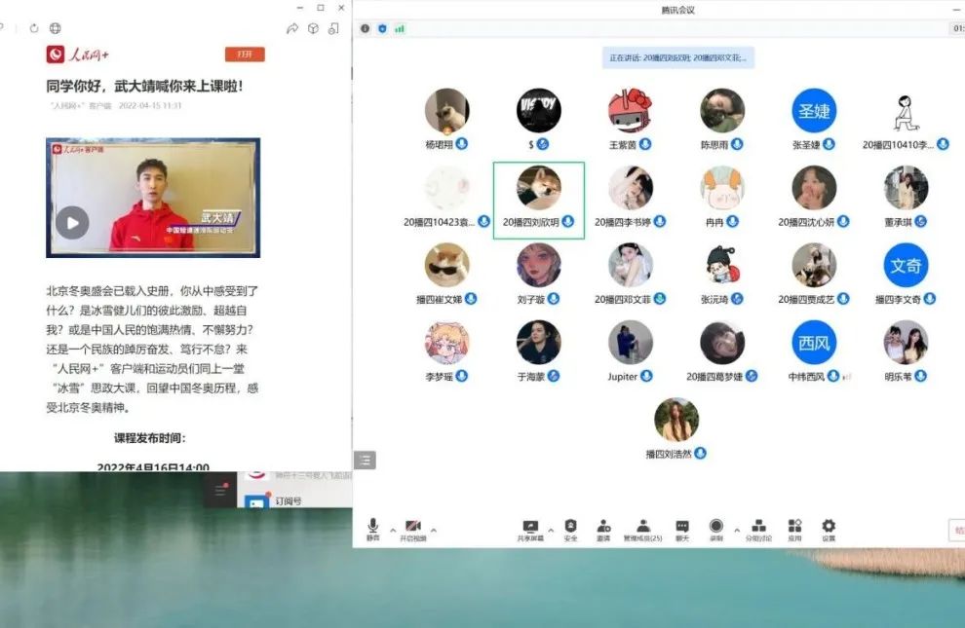The image size is (965, 628).
Task: Play the 武大靖 video in the article
Action: [x=72, y=222]
